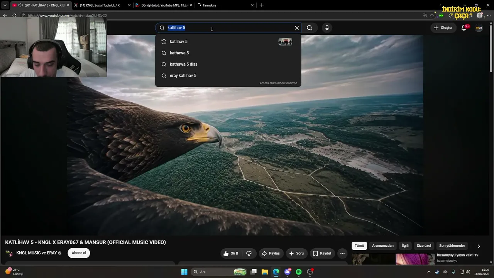Show more filter chips with right arrow

[479, 246]
